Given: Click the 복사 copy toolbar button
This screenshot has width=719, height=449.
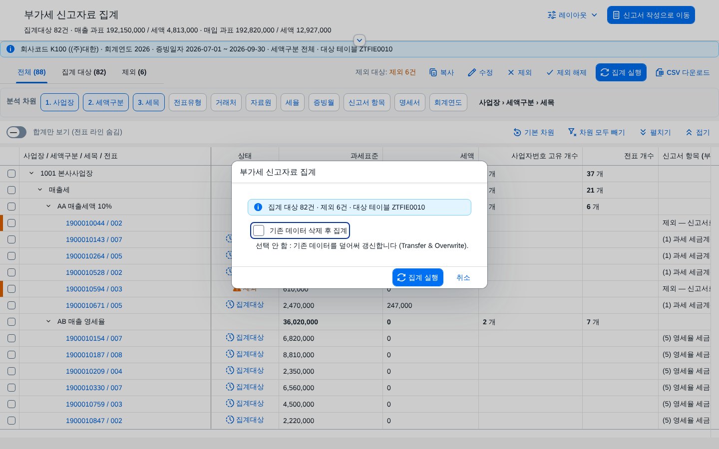Looking at the screenshot, I should point(442,72).
